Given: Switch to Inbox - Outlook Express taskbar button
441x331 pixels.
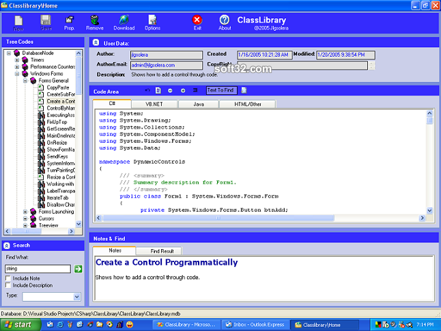Looking at the screenshot, I should coord(255,325).
